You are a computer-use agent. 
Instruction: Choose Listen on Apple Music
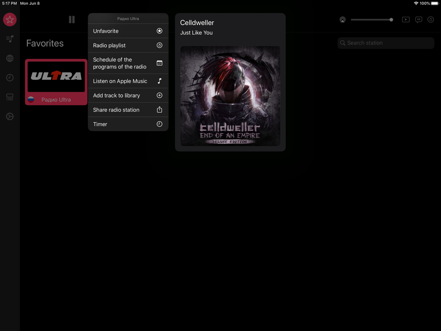coord(128,81)
